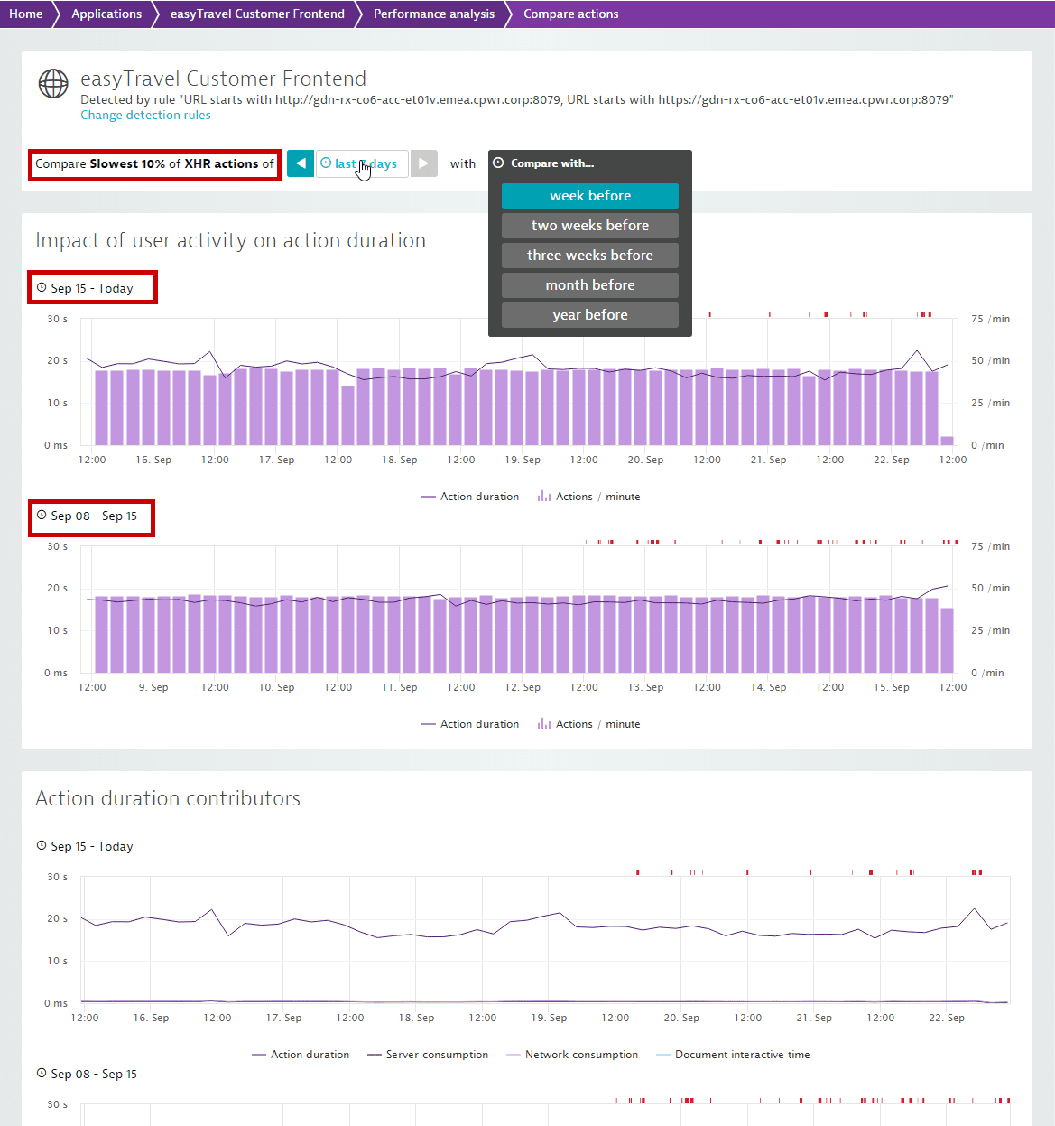The width and height of the screenshot is (1055, 1126).
Task: Toggle Action duration series in contributors chart legend
Action: (x=301, y=1055)
